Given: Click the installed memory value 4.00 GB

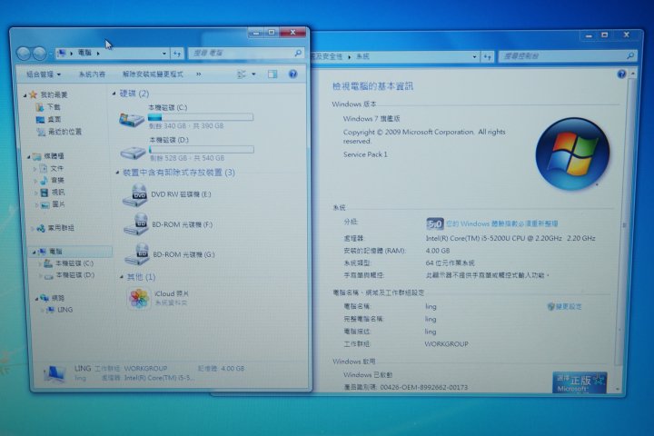Looking at the screenshot, I should click(438, 251).
